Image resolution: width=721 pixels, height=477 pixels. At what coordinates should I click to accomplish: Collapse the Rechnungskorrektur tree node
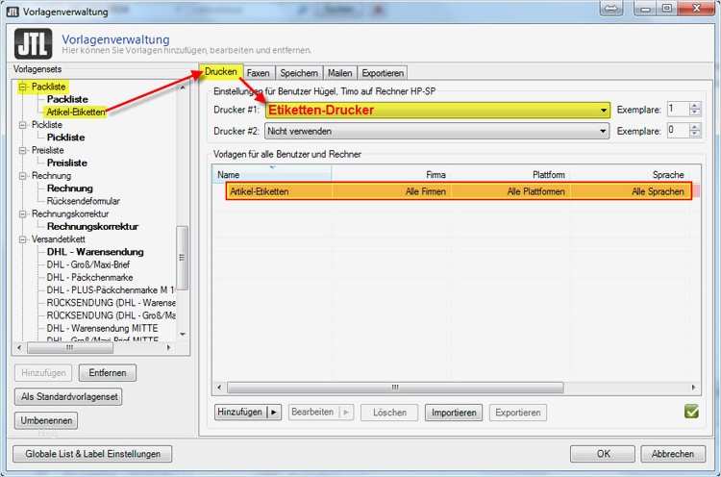[22, 213]
